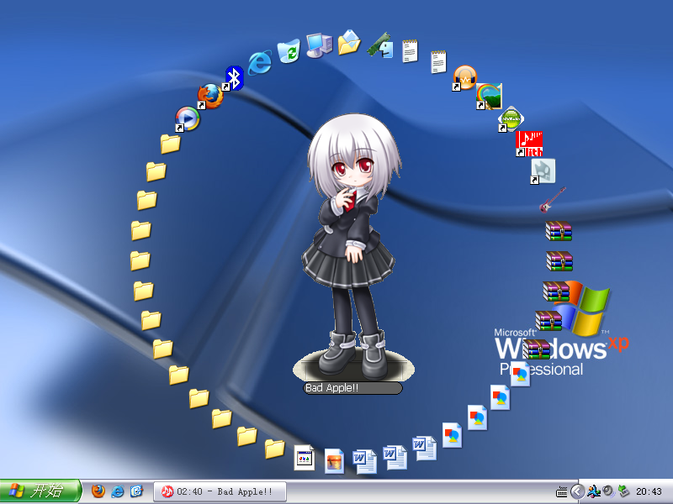
Task: Select the gray faded shortcut icon
Action: 543,171
